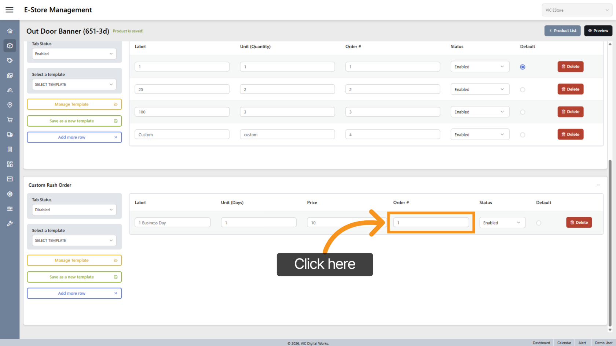
Task: Open the location pin sidebar icon
Action: [10, 105]
